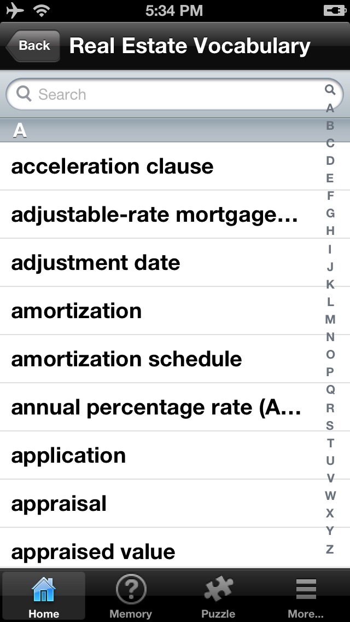Jump to letter M in alphabet index
The height and width of the screenshot is (622, 350).
tap(330, 319)
